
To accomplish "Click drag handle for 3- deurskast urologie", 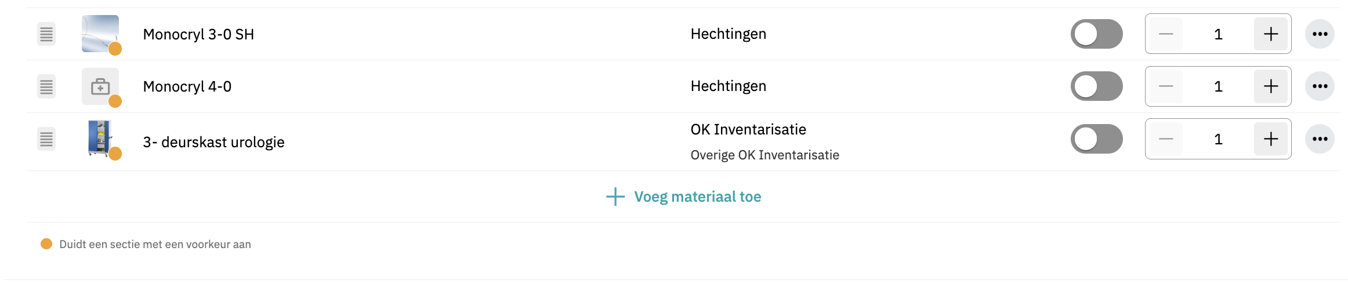I will coord(46,139).
